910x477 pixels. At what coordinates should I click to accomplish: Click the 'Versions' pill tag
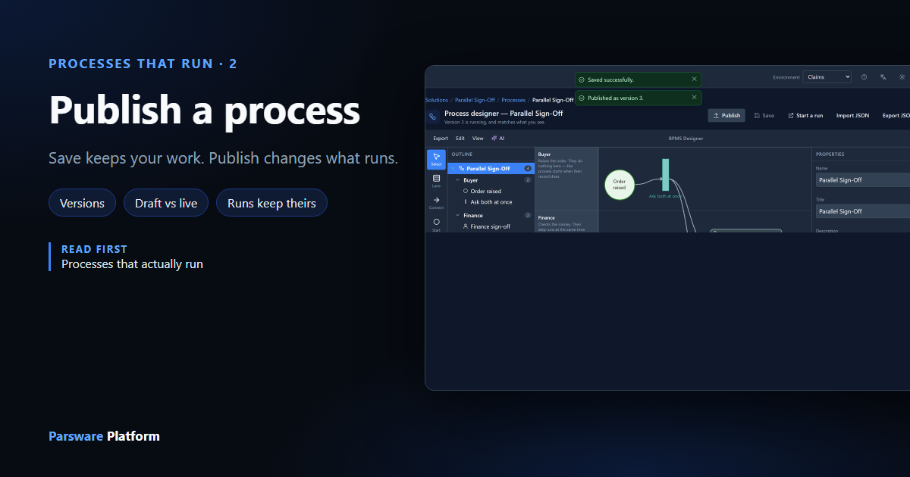click(82, 203)
